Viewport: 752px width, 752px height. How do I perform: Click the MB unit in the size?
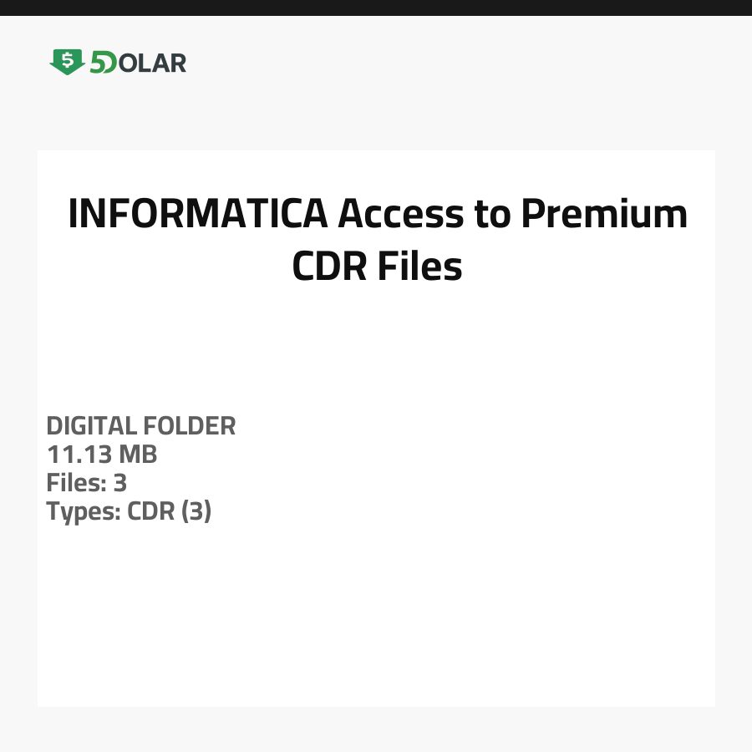coord(137,455)
